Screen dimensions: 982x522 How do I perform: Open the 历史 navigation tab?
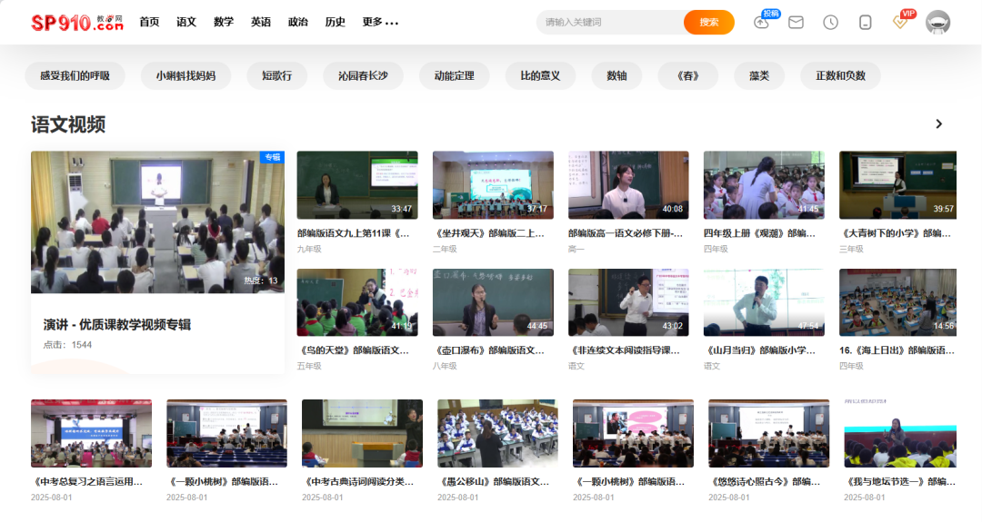click(335, 22)
